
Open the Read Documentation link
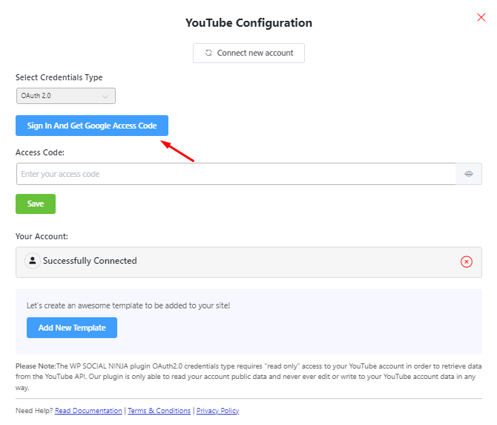coord(88,411)
